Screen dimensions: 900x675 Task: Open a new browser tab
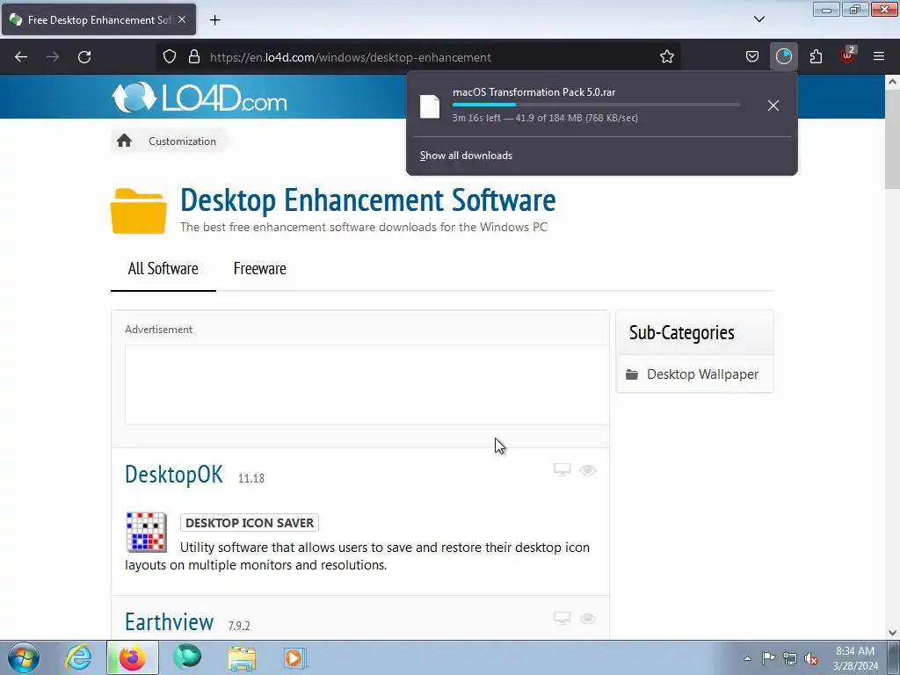214,20
